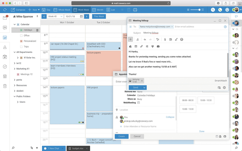Expand the Send button dropdown arrow
Screen dimensions: 242x151
click(144, 87)
